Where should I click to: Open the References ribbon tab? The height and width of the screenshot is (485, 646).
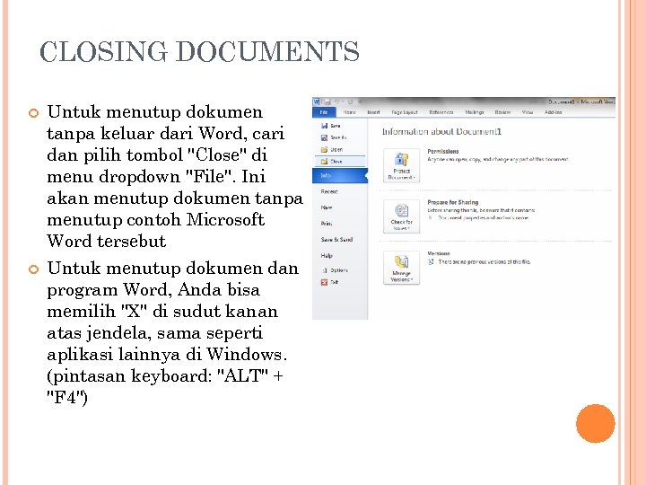pyautogui.click(x=441, y=112)
